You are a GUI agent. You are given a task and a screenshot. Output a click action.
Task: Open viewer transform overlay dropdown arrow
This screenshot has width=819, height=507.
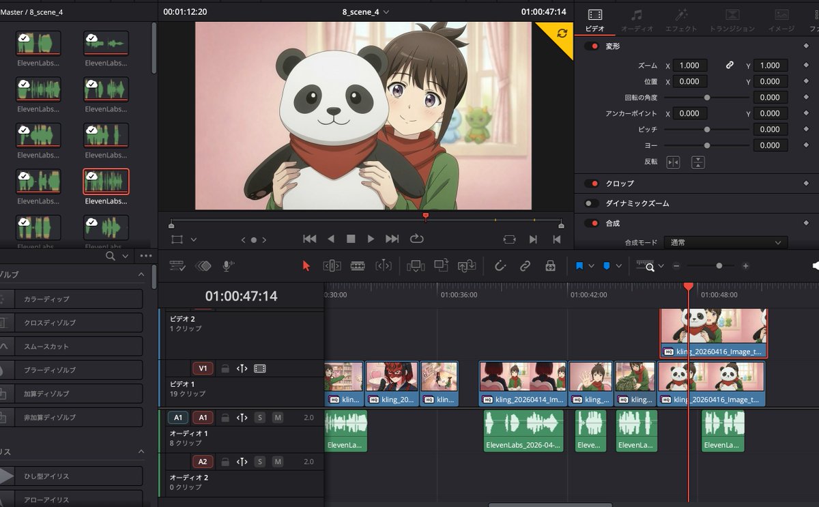tap(194, 240)
